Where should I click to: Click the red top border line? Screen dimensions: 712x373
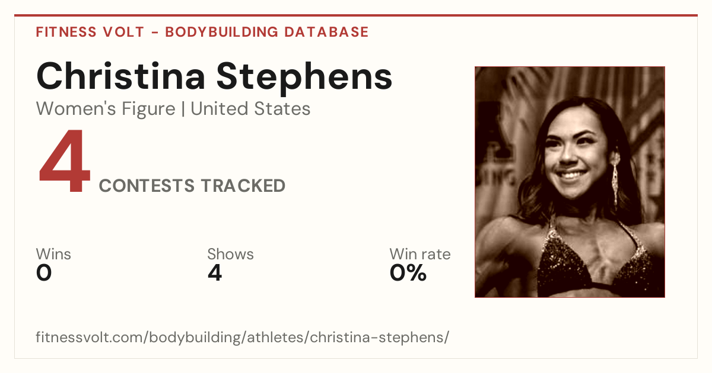[356, 15]
